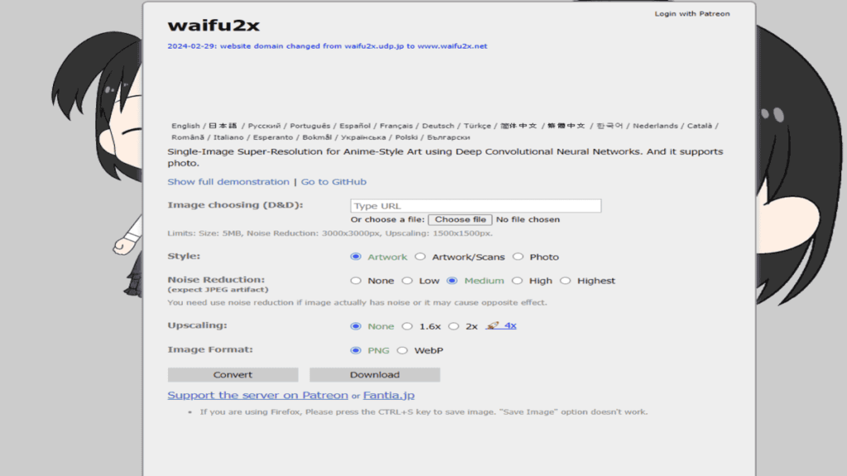
Task: Switch language to Português
Action: (310, 126)
